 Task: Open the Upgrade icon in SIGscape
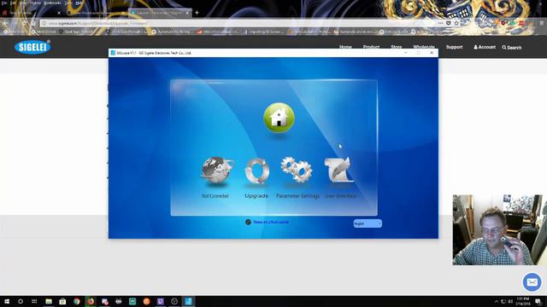[256, 171]
